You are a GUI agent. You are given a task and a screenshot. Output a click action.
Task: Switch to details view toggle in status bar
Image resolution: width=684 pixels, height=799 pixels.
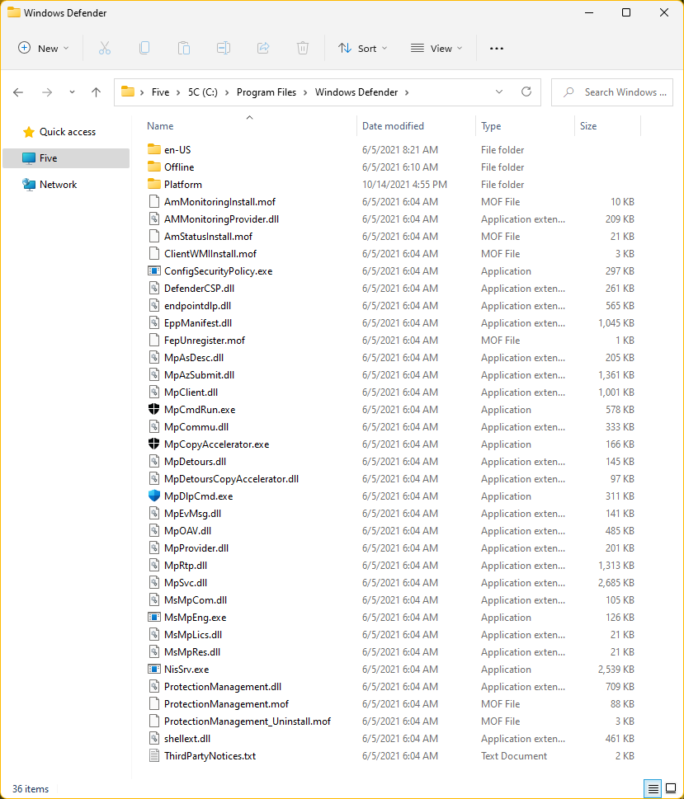(x=652, y=789)
